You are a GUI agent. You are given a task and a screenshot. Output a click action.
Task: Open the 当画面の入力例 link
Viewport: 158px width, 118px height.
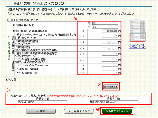[137, 45]
